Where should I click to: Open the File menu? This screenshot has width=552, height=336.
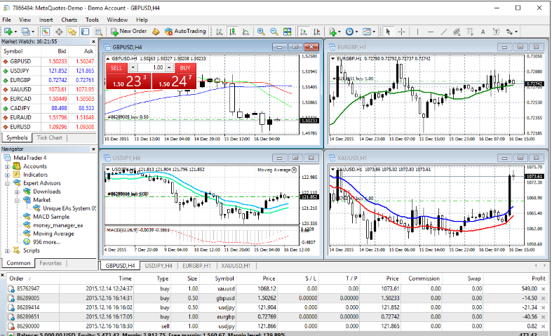click(7, 20)
